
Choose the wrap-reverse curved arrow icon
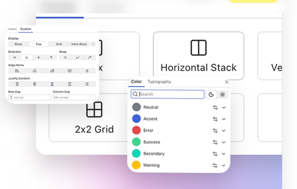pyautogui.click(x=90, y=57)
